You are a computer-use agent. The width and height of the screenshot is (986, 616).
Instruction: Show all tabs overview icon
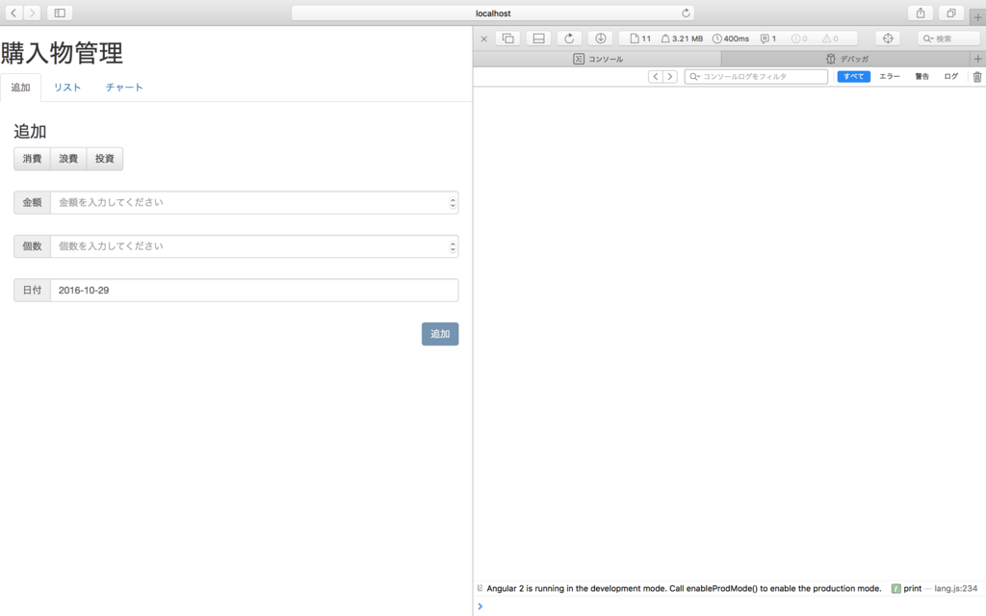pyautogui.click(x=951, y=13)
